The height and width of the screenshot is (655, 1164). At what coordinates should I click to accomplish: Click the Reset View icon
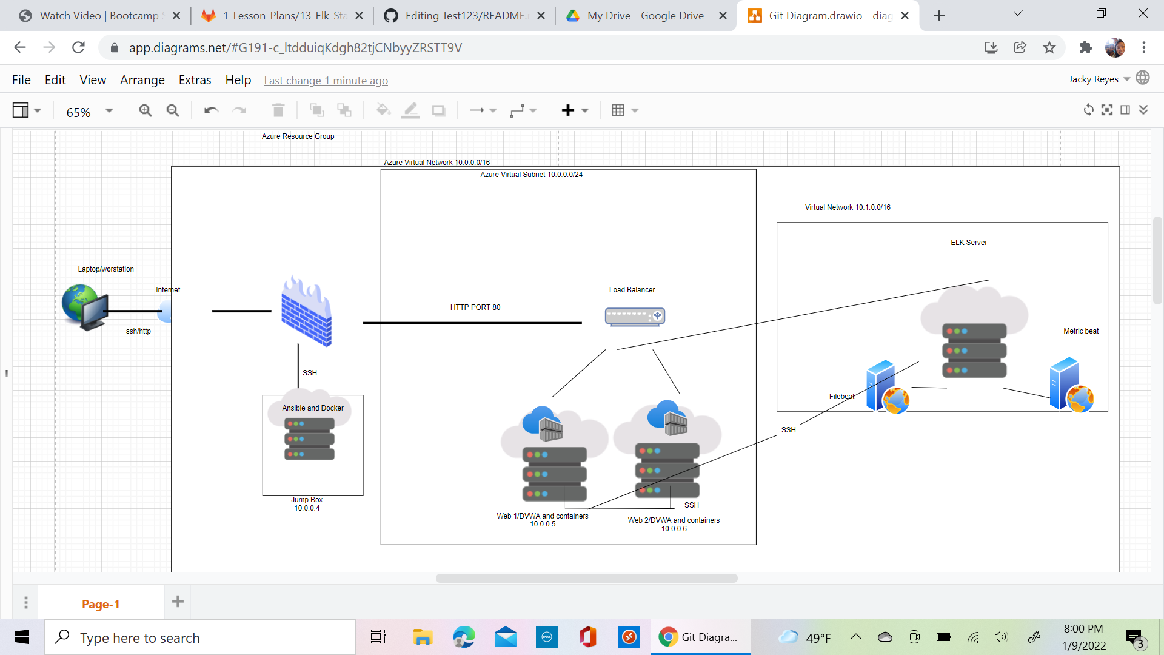point(1088,110)
